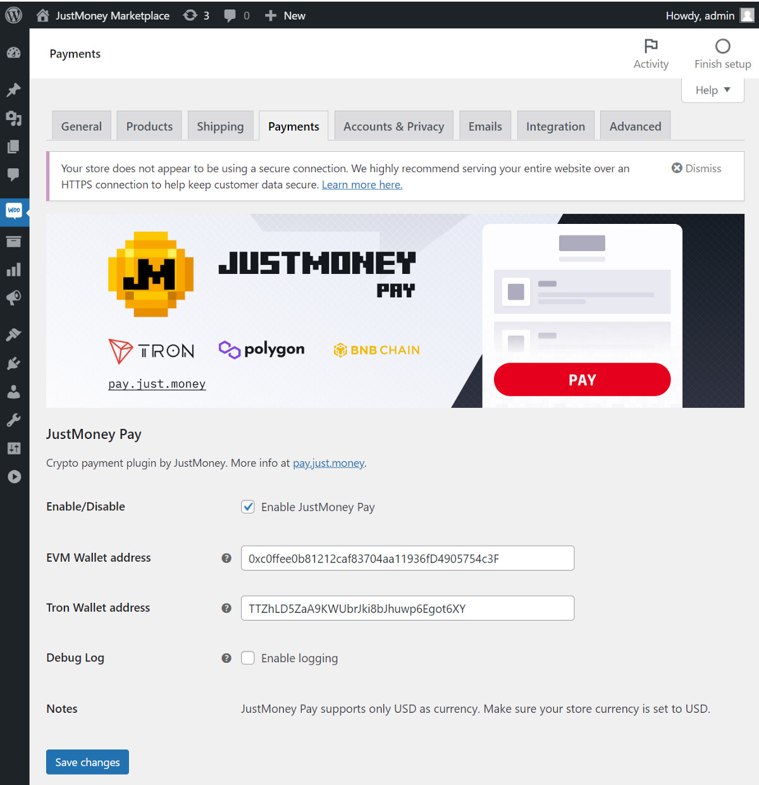Click the plus New content button
Screen dimensions: 759x785
[x=285, y=15]
